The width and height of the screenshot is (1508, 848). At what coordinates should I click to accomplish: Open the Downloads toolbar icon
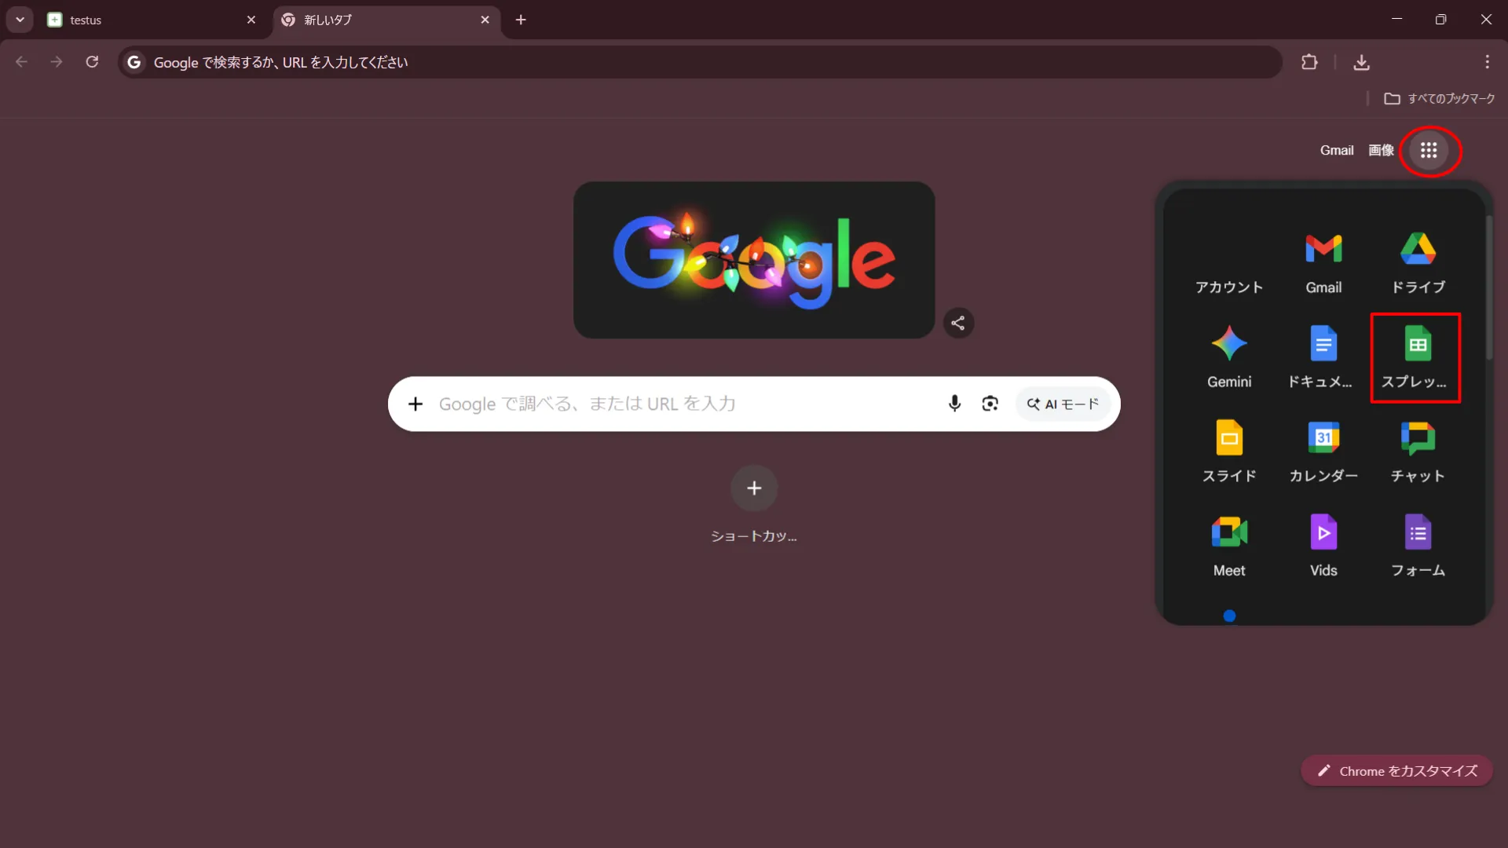[x=1362, y=62]
